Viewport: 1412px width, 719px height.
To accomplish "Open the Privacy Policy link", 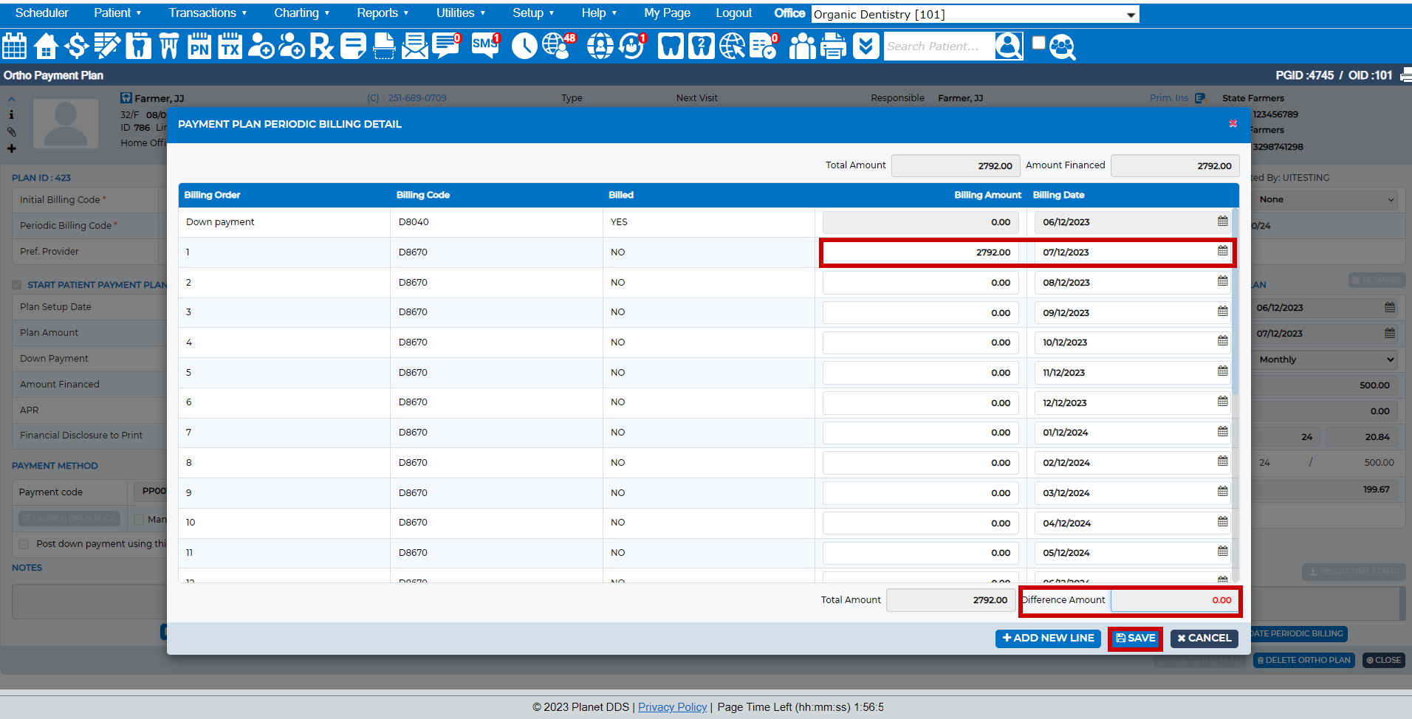I will (672, 707).
